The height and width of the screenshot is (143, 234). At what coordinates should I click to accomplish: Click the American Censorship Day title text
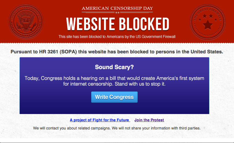point(117,8)
